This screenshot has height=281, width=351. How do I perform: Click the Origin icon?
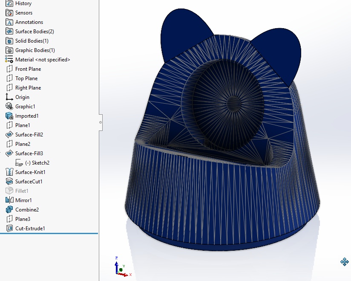(9, 97)
